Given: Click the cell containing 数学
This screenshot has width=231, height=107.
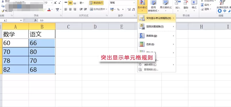Looking at the screenshot, I should click(x=15, y=34).
